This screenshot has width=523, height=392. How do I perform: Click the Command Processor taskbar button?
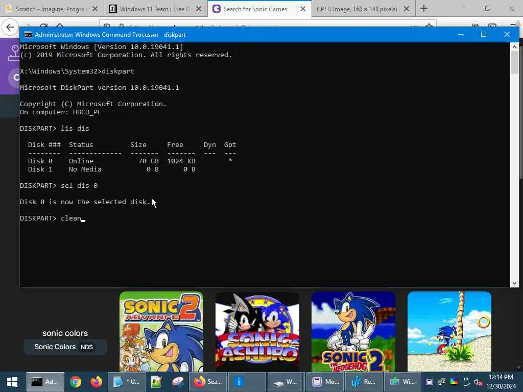click(45, 382)
